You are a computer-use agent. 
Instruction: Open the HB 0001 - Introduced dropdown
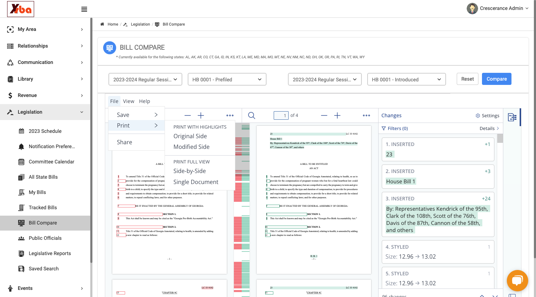(x=406, y=79)
